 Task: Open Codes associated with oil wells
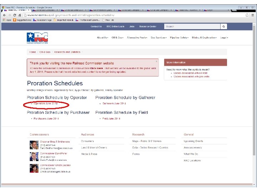coord(191,73)
